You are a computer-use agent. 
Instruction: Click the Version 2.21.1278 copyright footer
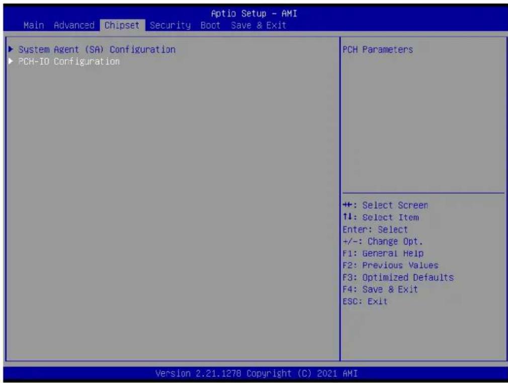[257, 373]
